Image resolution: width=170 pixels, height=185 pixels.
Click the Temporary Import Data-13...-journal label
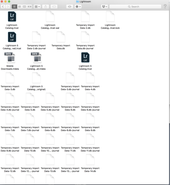(x=70, y=170)
